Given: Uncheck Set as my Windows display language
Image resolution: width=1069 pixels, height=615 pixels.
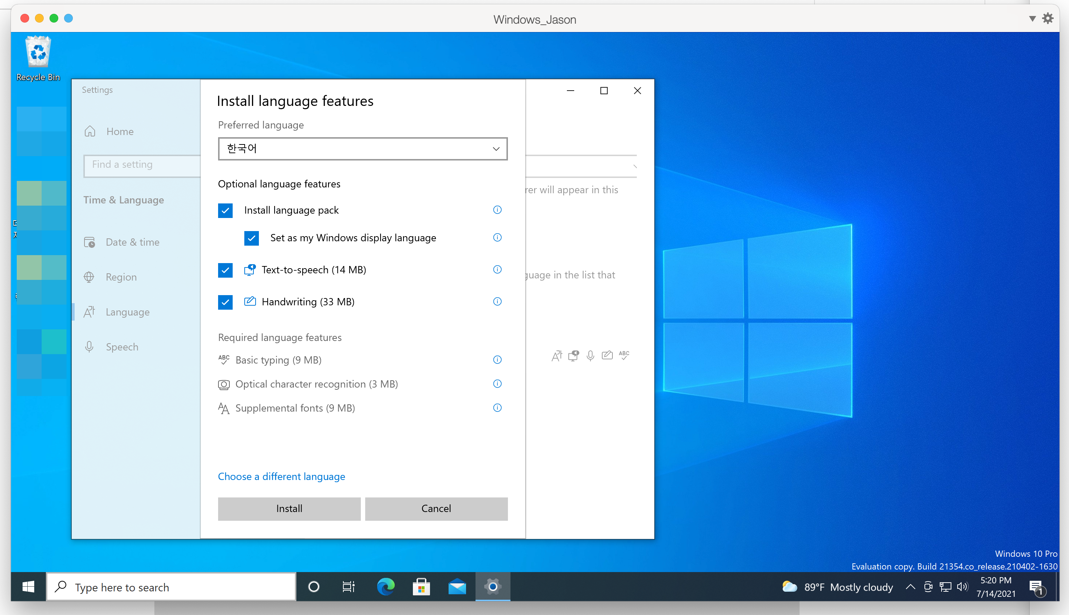Looking at the screenshot, I should pyautogui.click(x=251, y=238).
